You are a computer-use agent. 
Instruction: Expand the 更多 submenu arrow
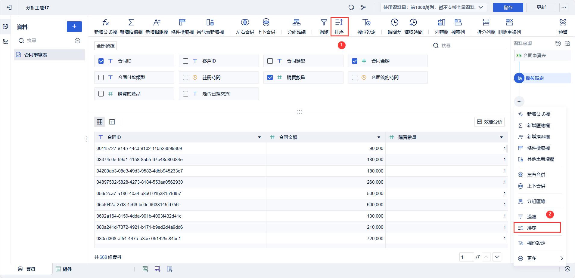coord(561,258)
